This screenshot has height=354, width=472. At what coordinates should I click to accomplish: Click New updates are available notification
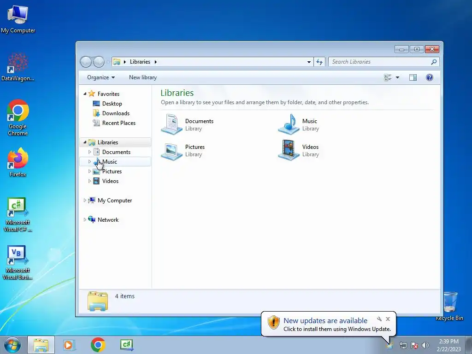click(325, 321)
